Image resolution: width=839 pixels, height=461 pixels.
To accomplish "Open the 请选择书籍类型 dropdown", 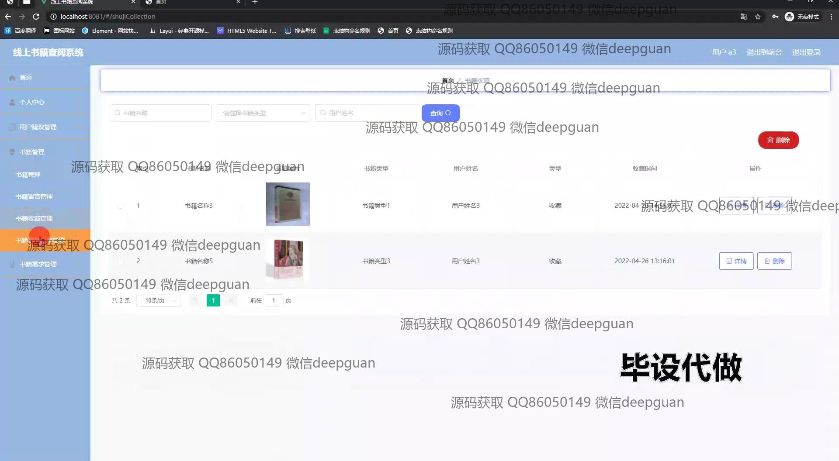I will coord(263,113).
